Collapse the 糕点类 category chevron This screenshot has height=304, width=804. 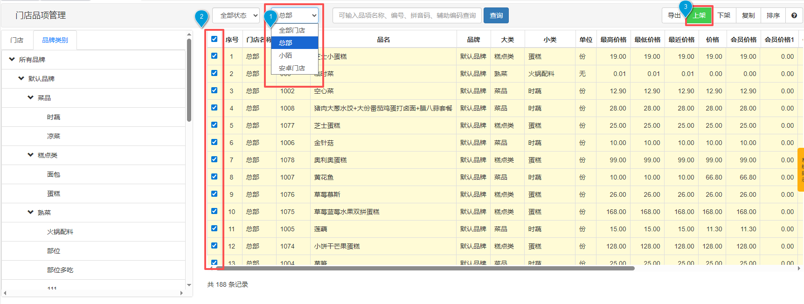pyautogui.click(x=31, y=155)
